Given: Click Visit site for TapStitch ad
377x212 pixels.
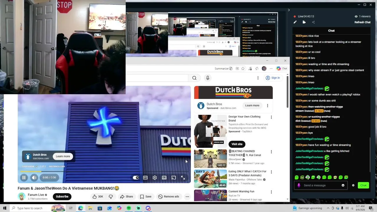Looking at the screenshot, I should [x=237, y=144].
